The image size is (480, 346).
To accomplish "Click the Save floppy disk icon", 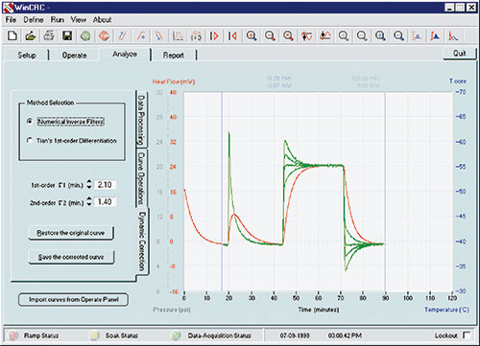I will click(67, 35).
